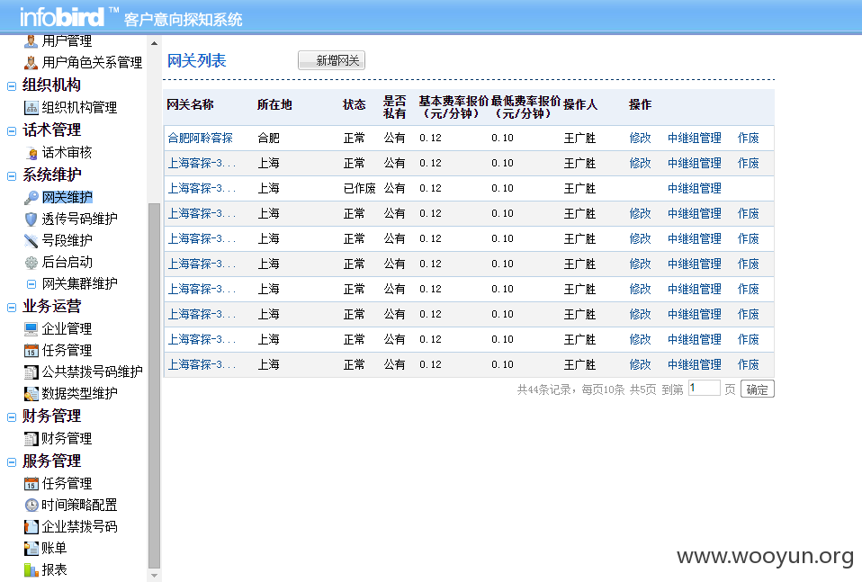
Task: Click the 操作人 column header
Action: [580, 105]
